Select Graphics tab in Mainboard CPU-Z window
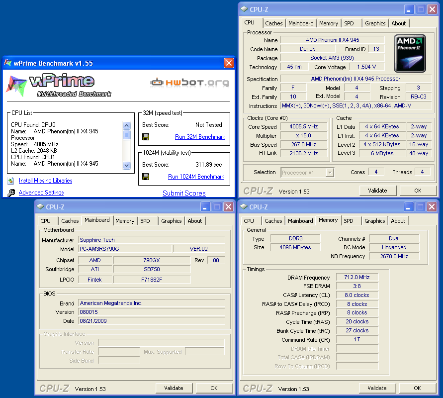443x398 pixels. coord(172,221)
